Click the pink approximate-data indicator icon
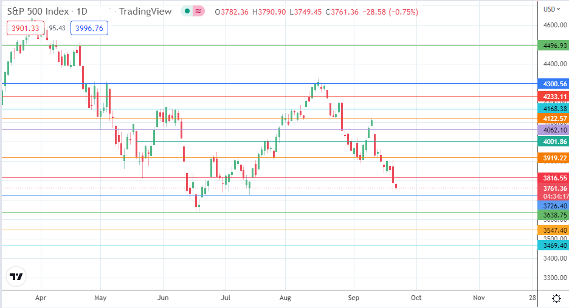This screenshot has width=569, height=308. click(x=199, y=12)
